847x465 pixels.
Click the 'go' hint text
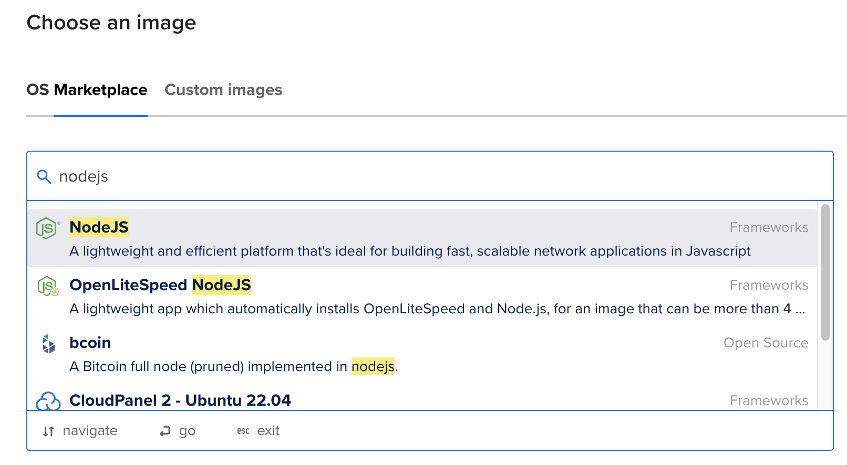(187, 431)
